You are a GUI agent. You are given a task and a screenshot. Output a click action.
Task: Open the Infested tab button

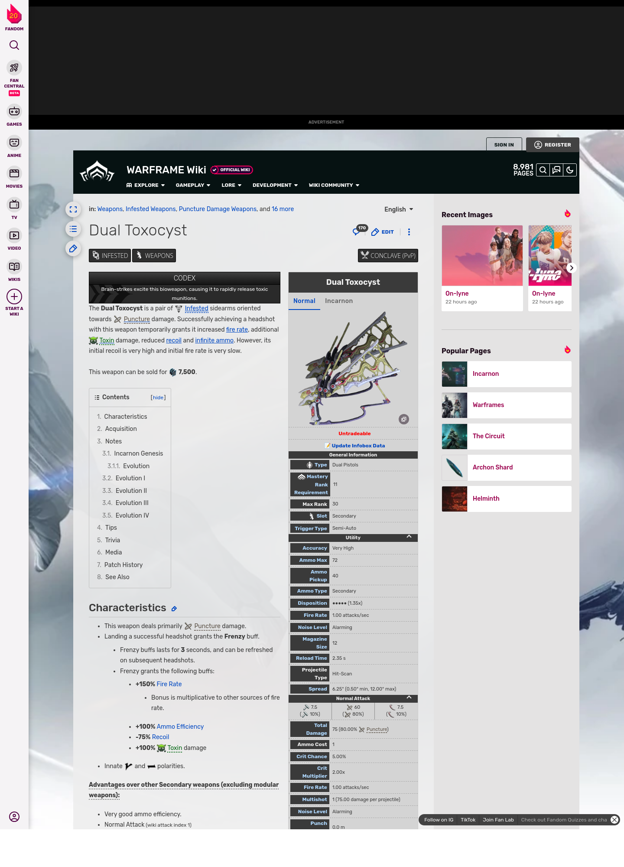click(110, 256)
